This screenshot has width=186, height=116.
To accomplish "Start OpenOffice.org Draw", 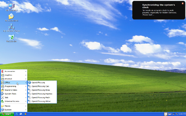I will pyautogui.click(x=42, y=90).
